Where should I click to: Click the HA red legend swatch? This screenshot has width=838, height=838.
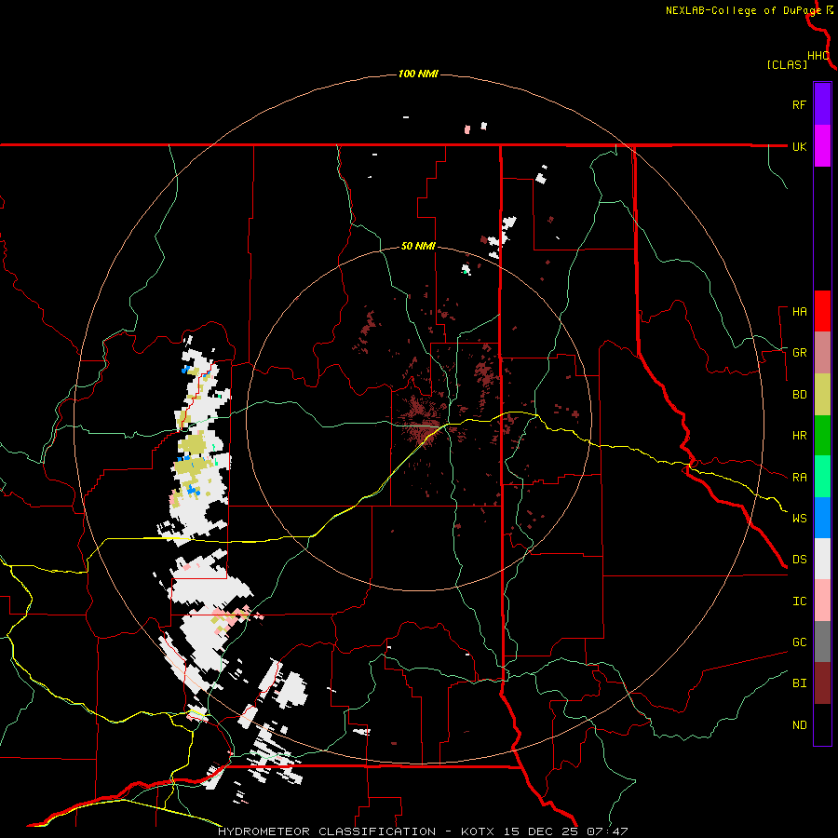coord(822,311)
